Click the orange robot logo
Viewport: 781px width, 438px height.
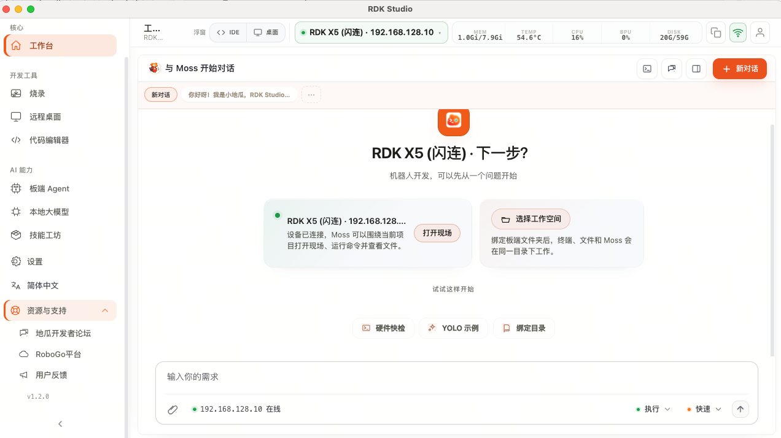click(454, 120)
